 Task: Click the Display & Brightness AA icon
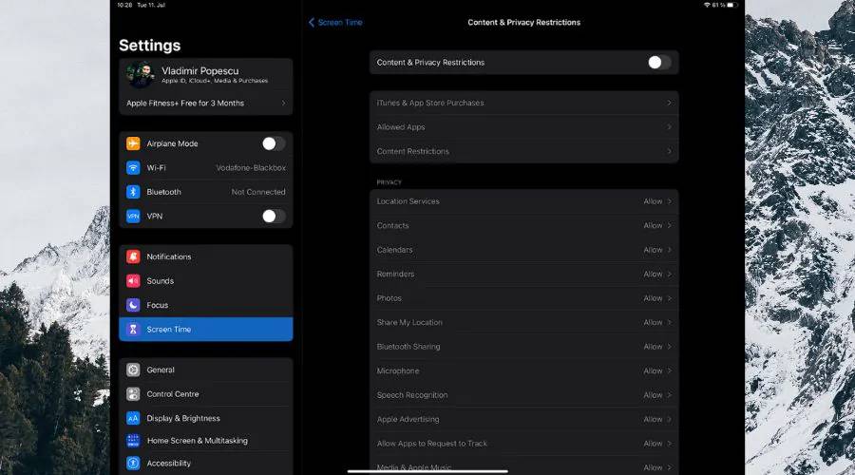coord(133,418)
